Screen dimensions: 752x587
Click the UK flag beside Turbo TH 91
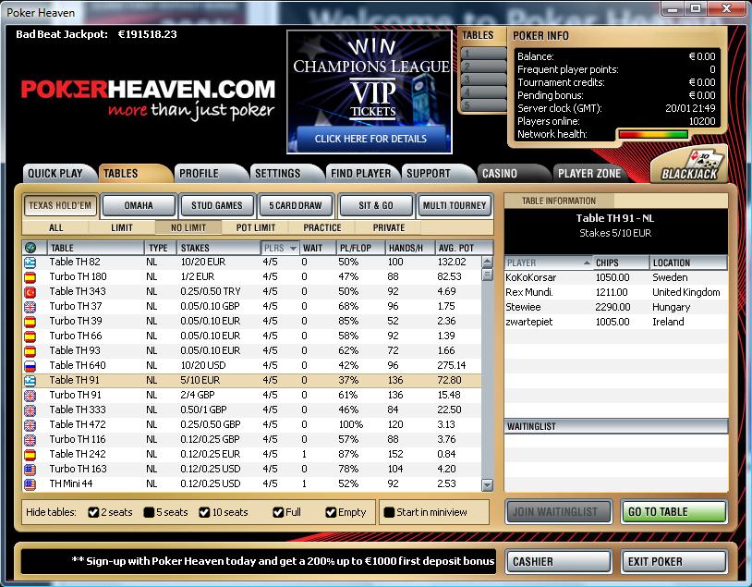point(30,396)
